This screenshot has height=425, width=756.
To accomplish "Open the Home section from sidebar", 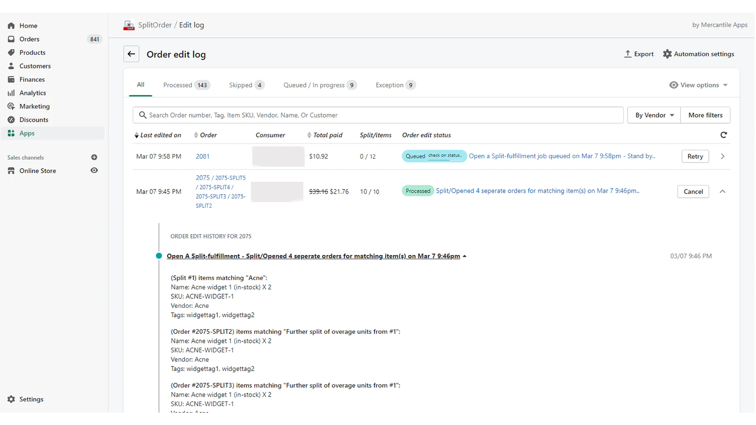I will pos(28,25).
